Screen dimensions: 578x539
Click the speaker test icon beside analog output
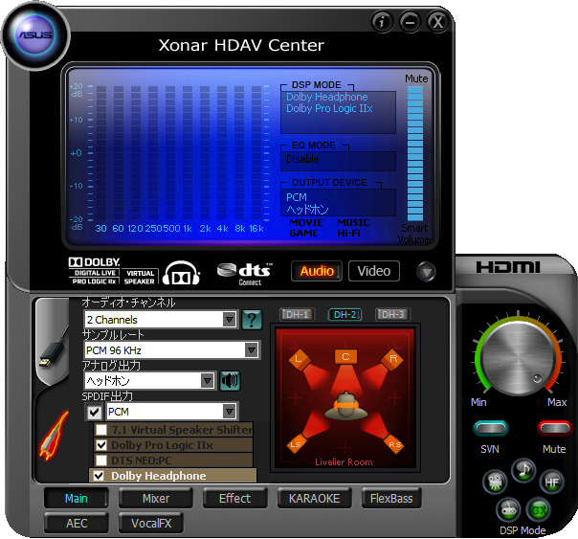[230, 381]
